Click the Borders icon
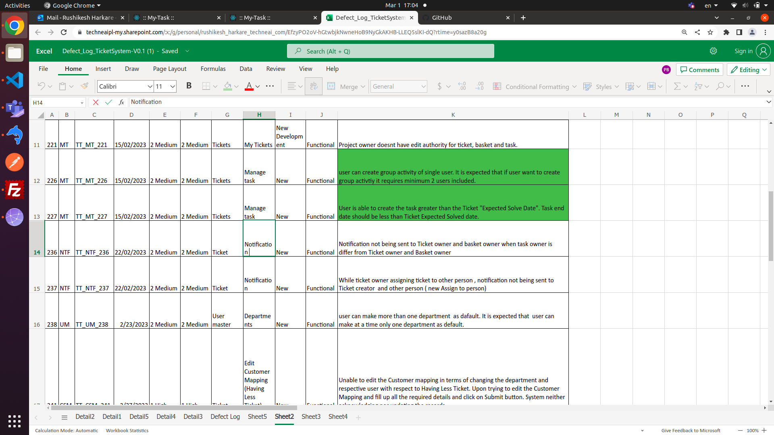Image resolution: width=774 pixels, height=435 pixels. (x=206, y=86)
